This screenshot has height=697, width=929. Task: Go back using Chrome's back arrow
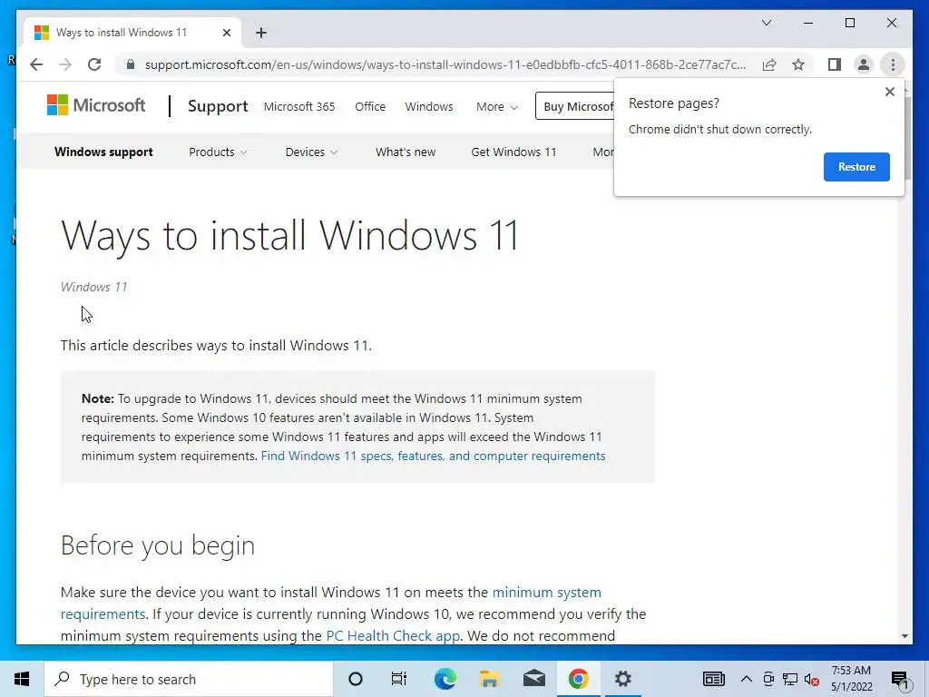(36, 64)
